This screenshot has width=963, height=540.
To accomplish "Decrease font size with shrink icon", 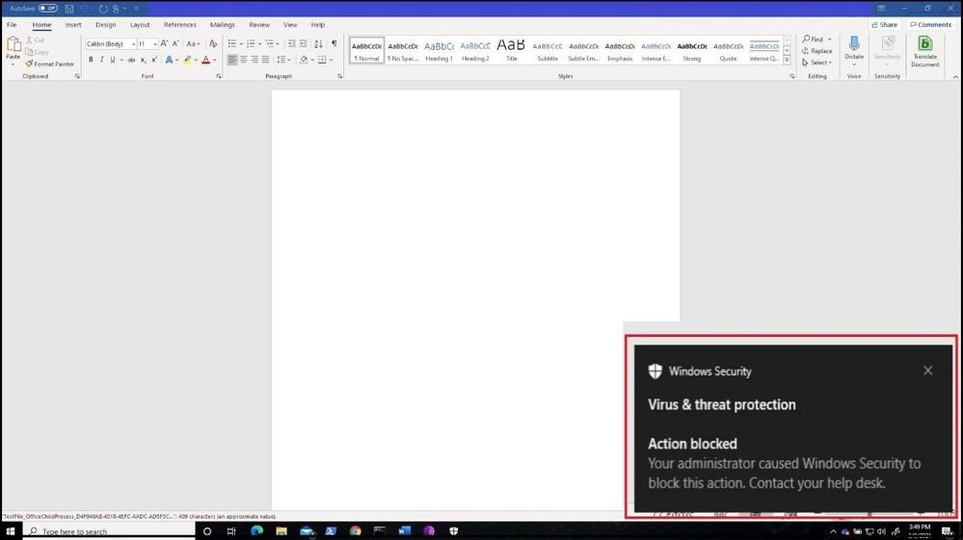I will [x=175, y=43].
